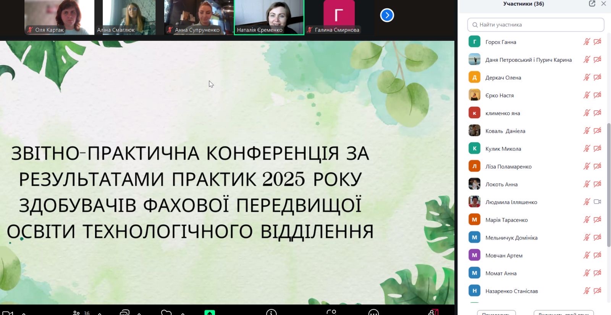Expand video options arrow beside camera icon
611x315 pixels.
(24, 313)
